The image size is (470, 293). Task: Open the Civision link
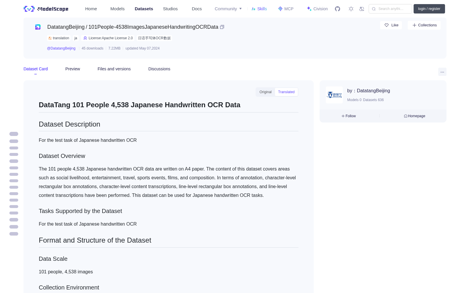317,9
